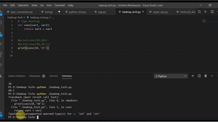Open Source Control in the activity bar
Image resolution: width=218 pixels, height=122 pixels.
coord(1,34)
